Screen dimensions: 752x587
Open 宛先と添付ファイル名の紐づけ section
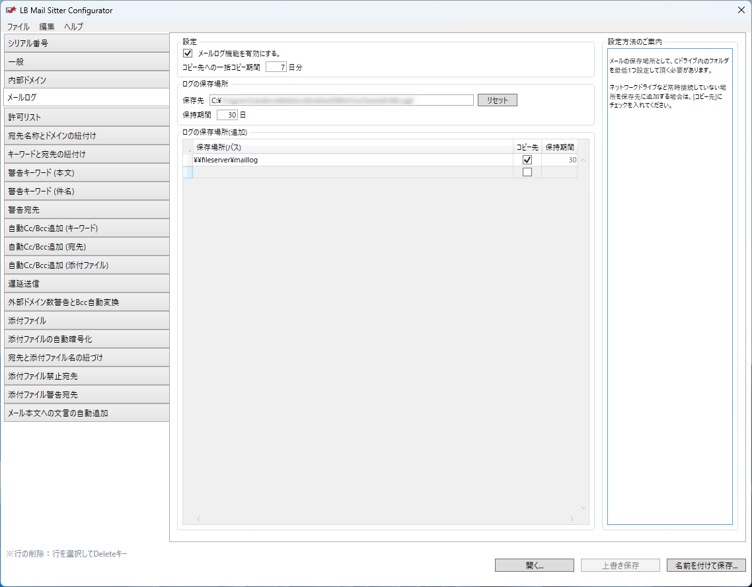tap(87, 357)
